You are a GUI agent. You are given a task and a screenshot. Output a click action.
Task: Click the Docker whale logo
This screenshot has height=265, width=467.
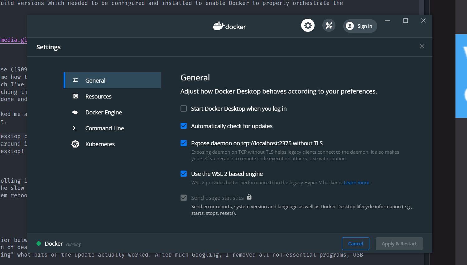click(219, 26)
